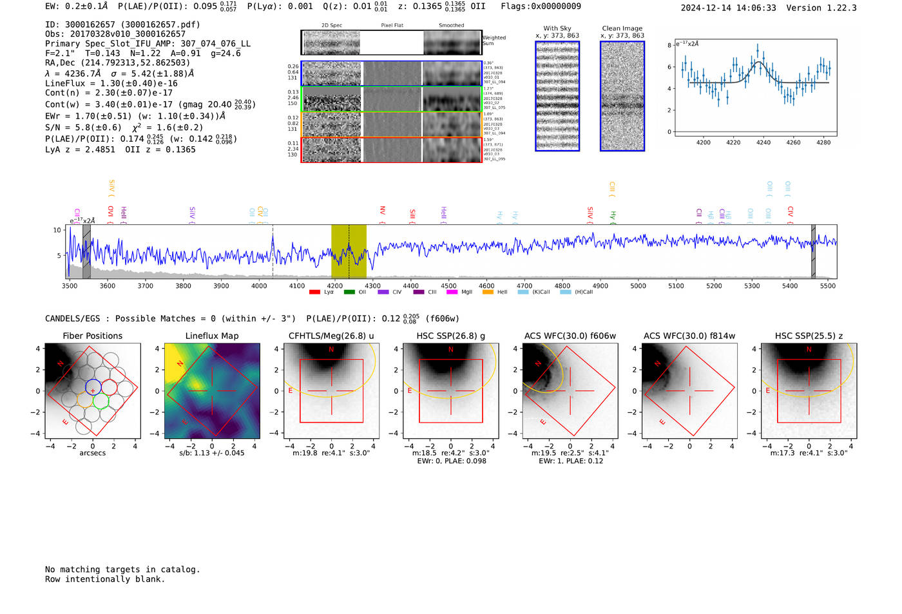Click "Row intentionally blank." text

pos(105,579)
